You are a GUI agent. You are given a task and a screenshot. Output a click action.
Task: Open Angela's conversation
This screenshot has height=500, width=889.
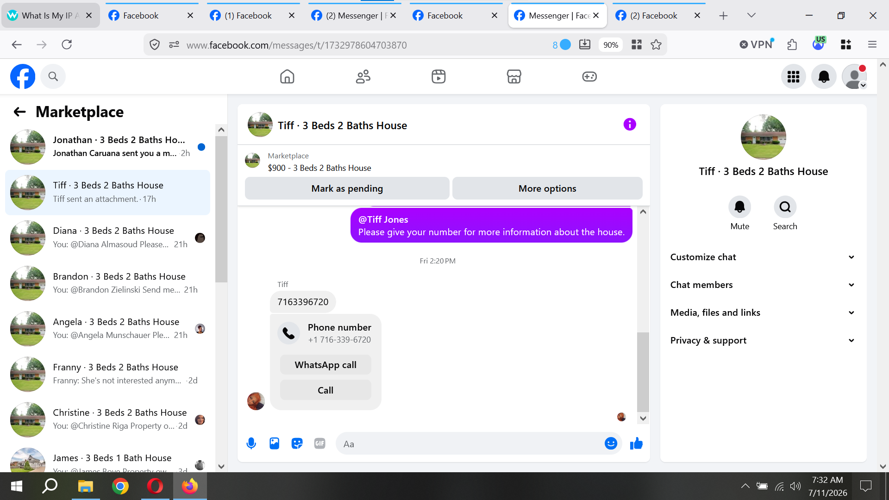(x=107, y=328)
